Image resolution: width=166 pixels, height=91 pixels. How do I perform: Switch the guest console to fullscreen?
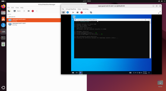[159, 12]
